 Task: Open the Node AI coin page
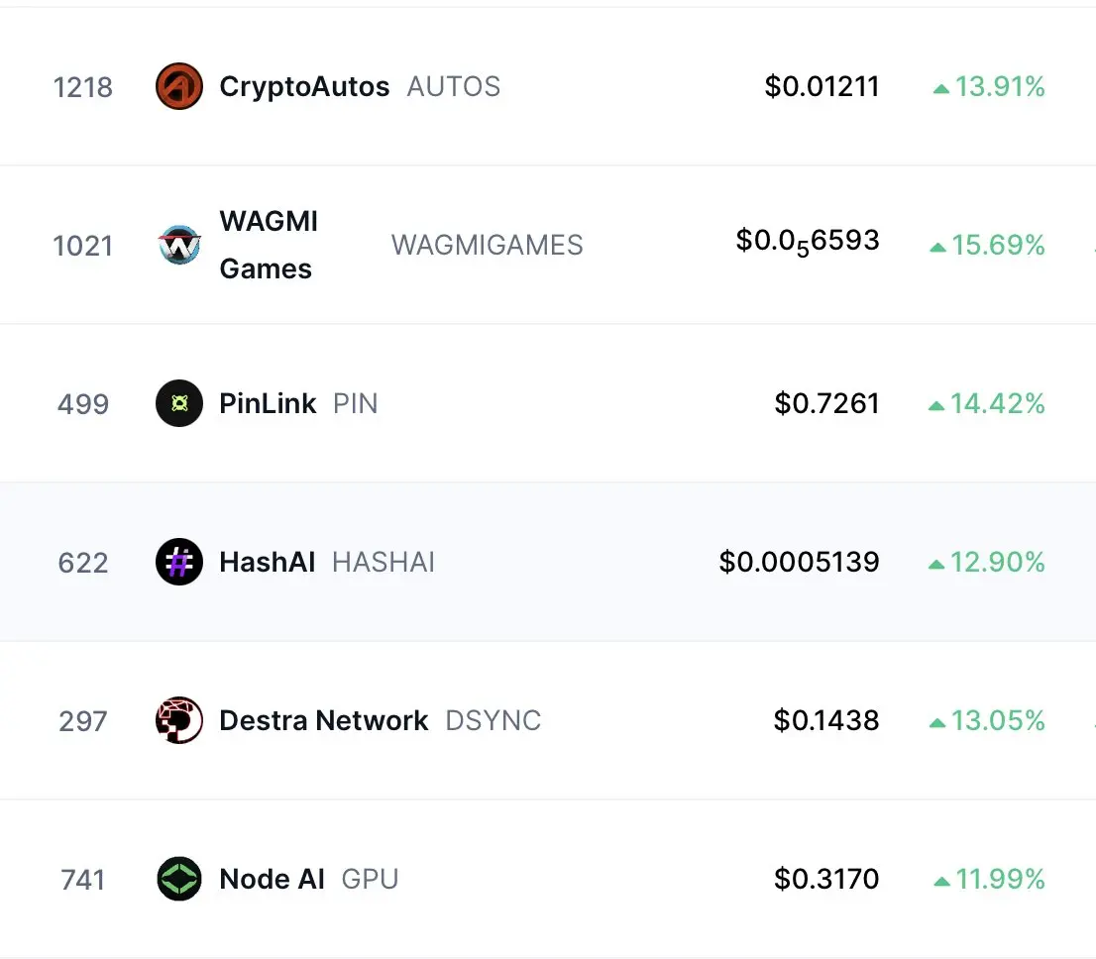coord(272,879)
